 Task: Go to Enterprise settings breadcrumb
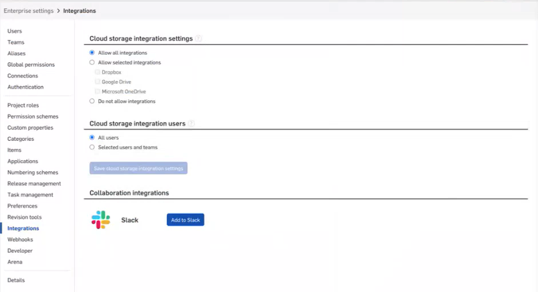(29, 11)
